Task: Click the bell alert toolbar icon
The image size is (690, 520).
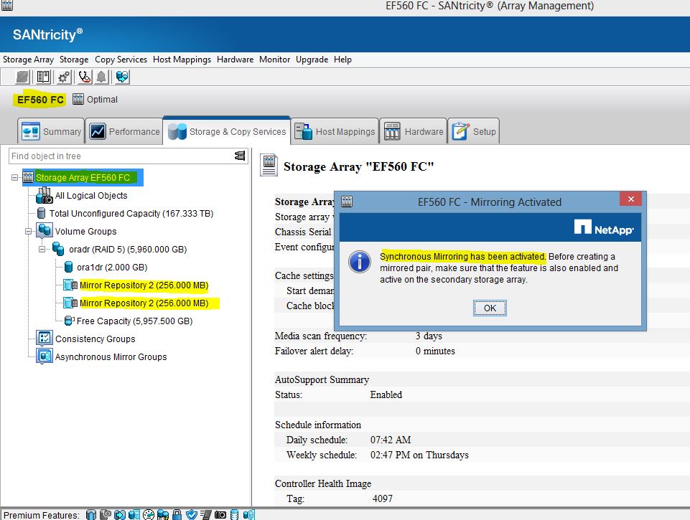Action: point(101,76)
